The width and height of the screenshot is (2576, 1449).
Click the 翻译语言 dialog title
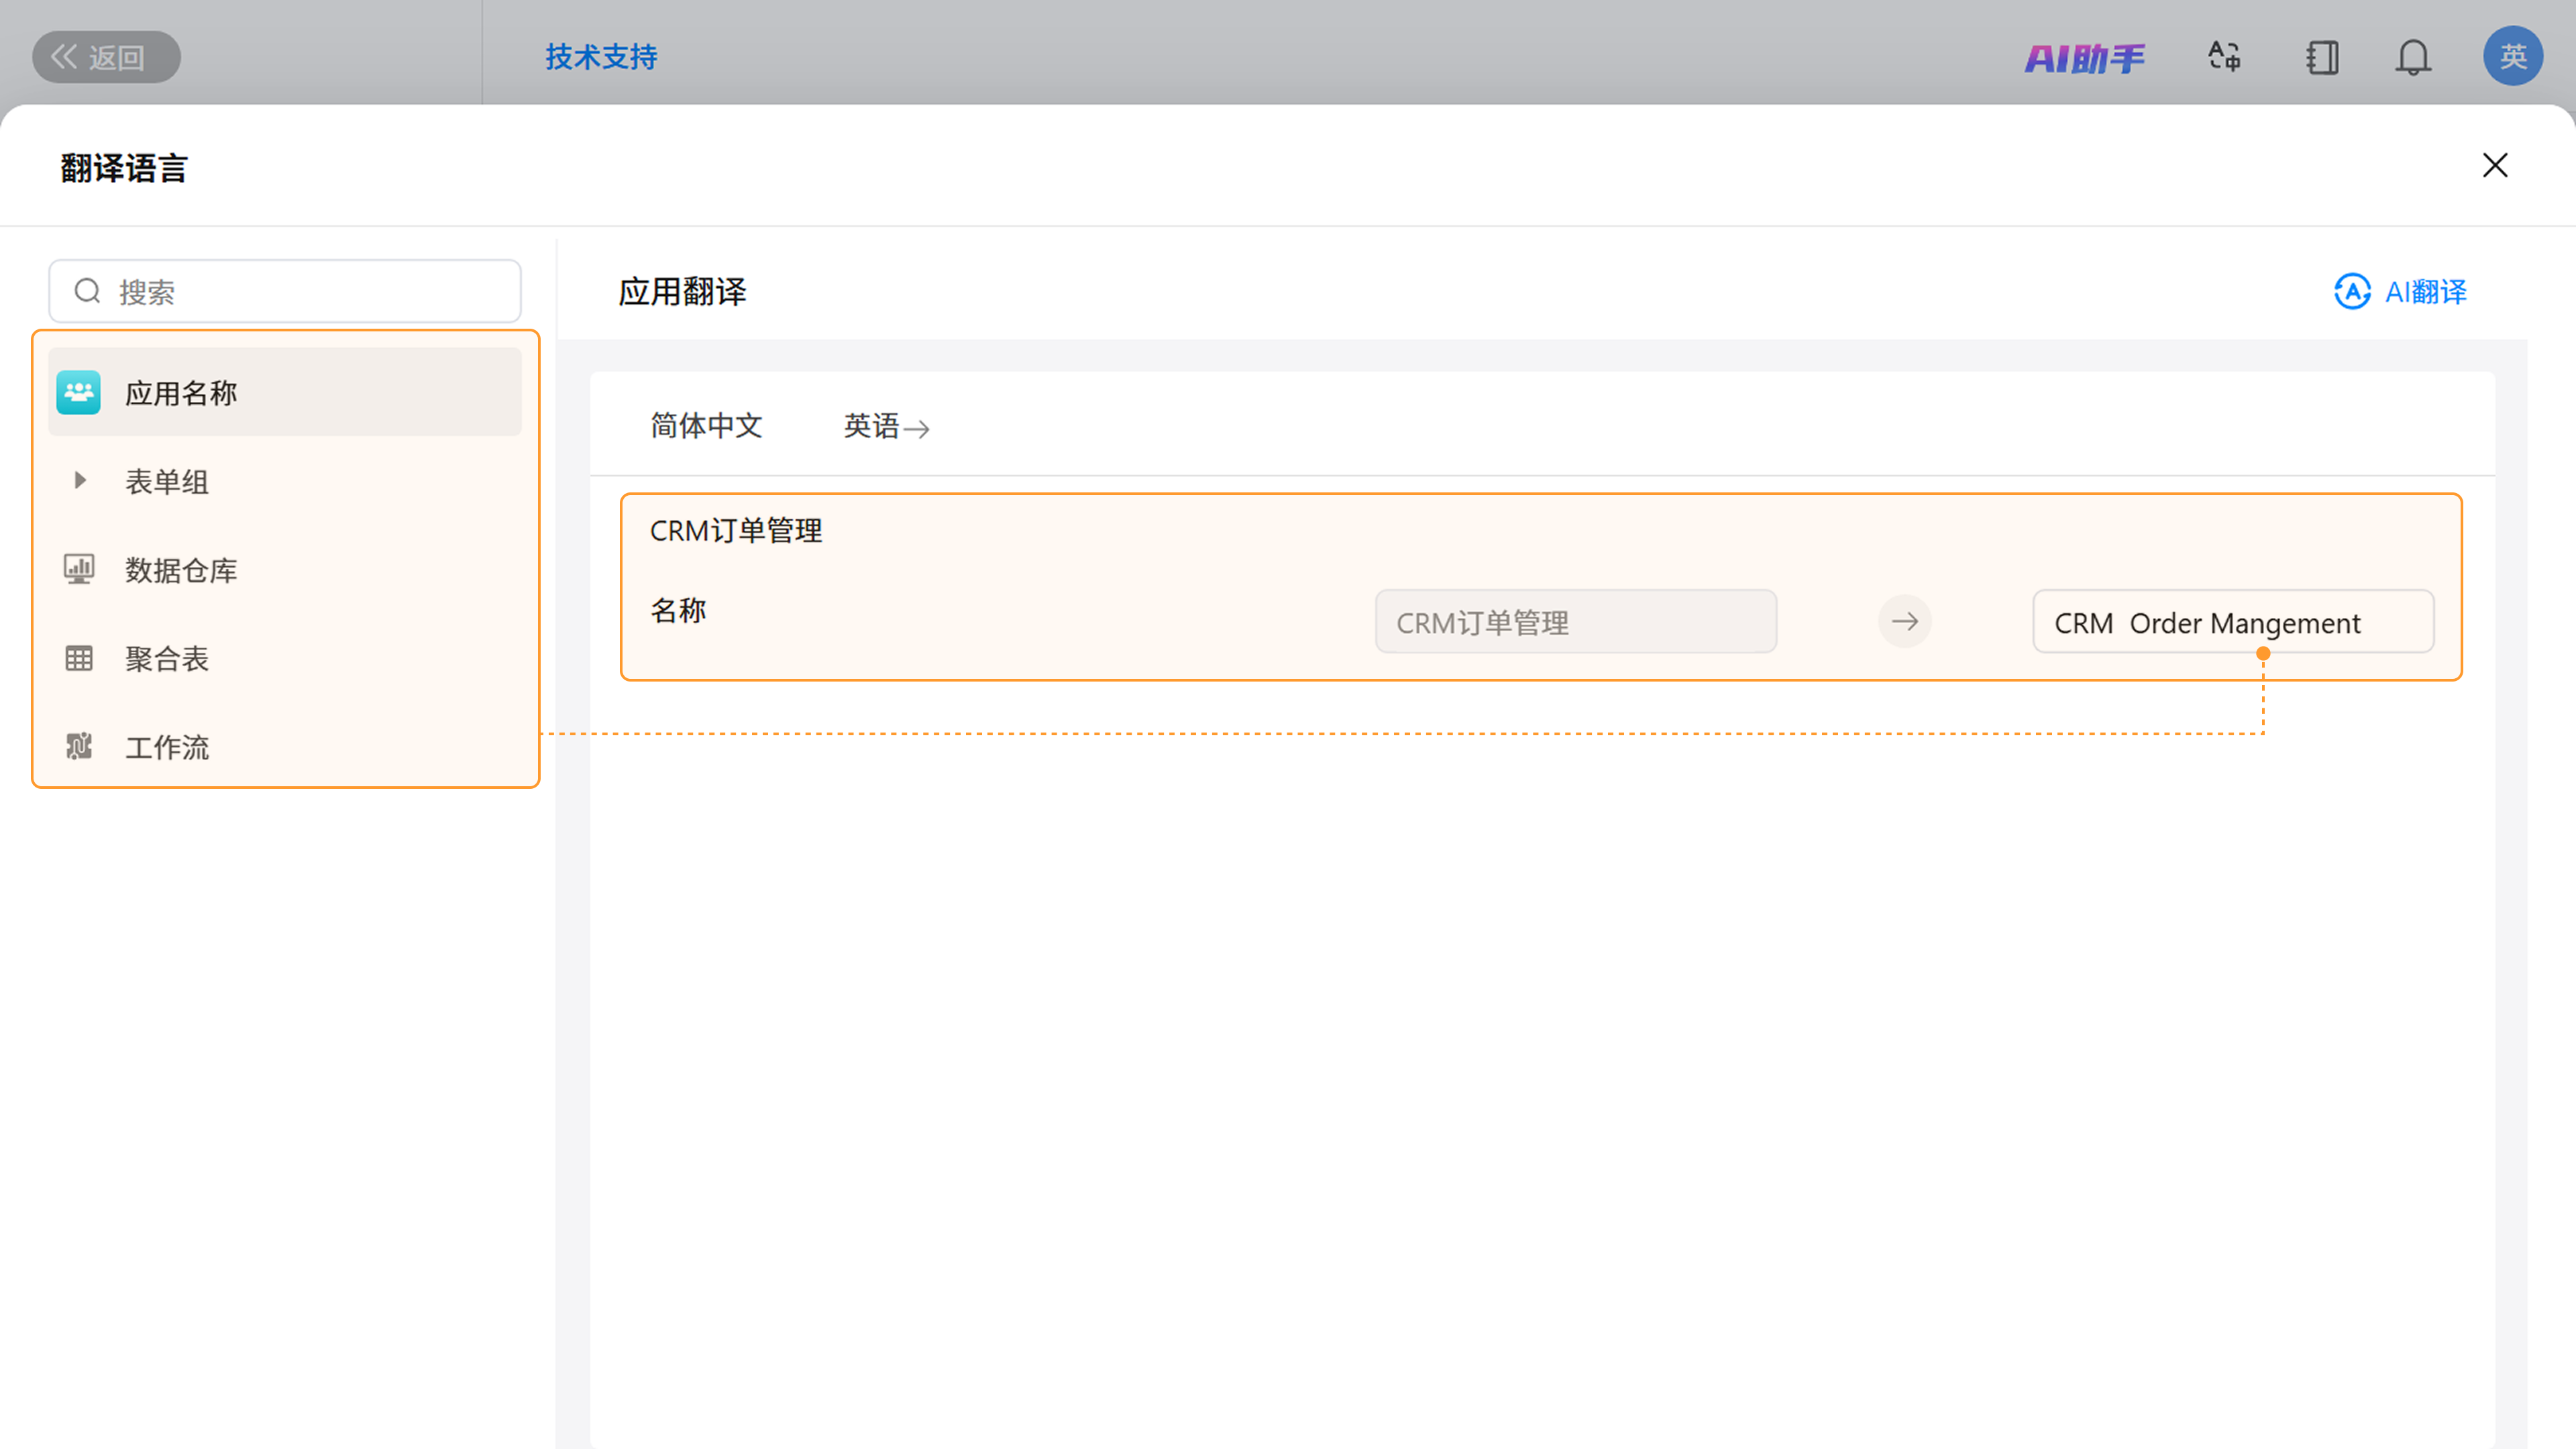pyautogui.click(x=124, y=167)
